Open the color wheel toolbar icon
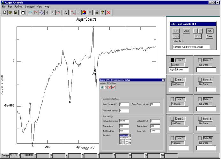Image resolution: width=221 pixels, height=159 pixels. 84,12
